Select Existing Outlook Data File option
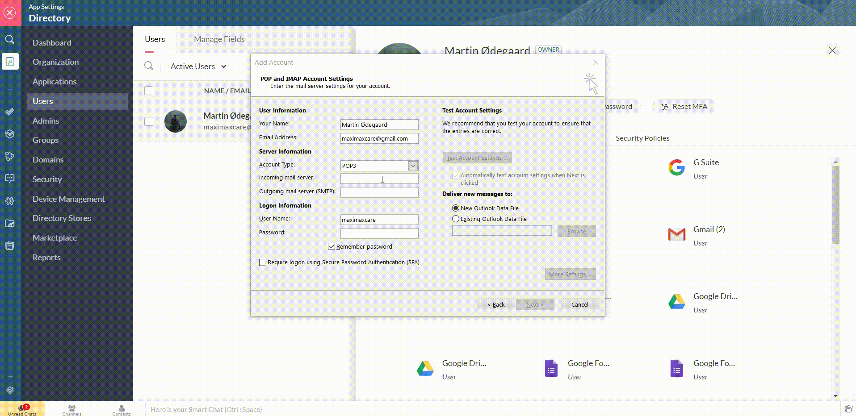The image size is (856, 416). click(x=456, y=219)
